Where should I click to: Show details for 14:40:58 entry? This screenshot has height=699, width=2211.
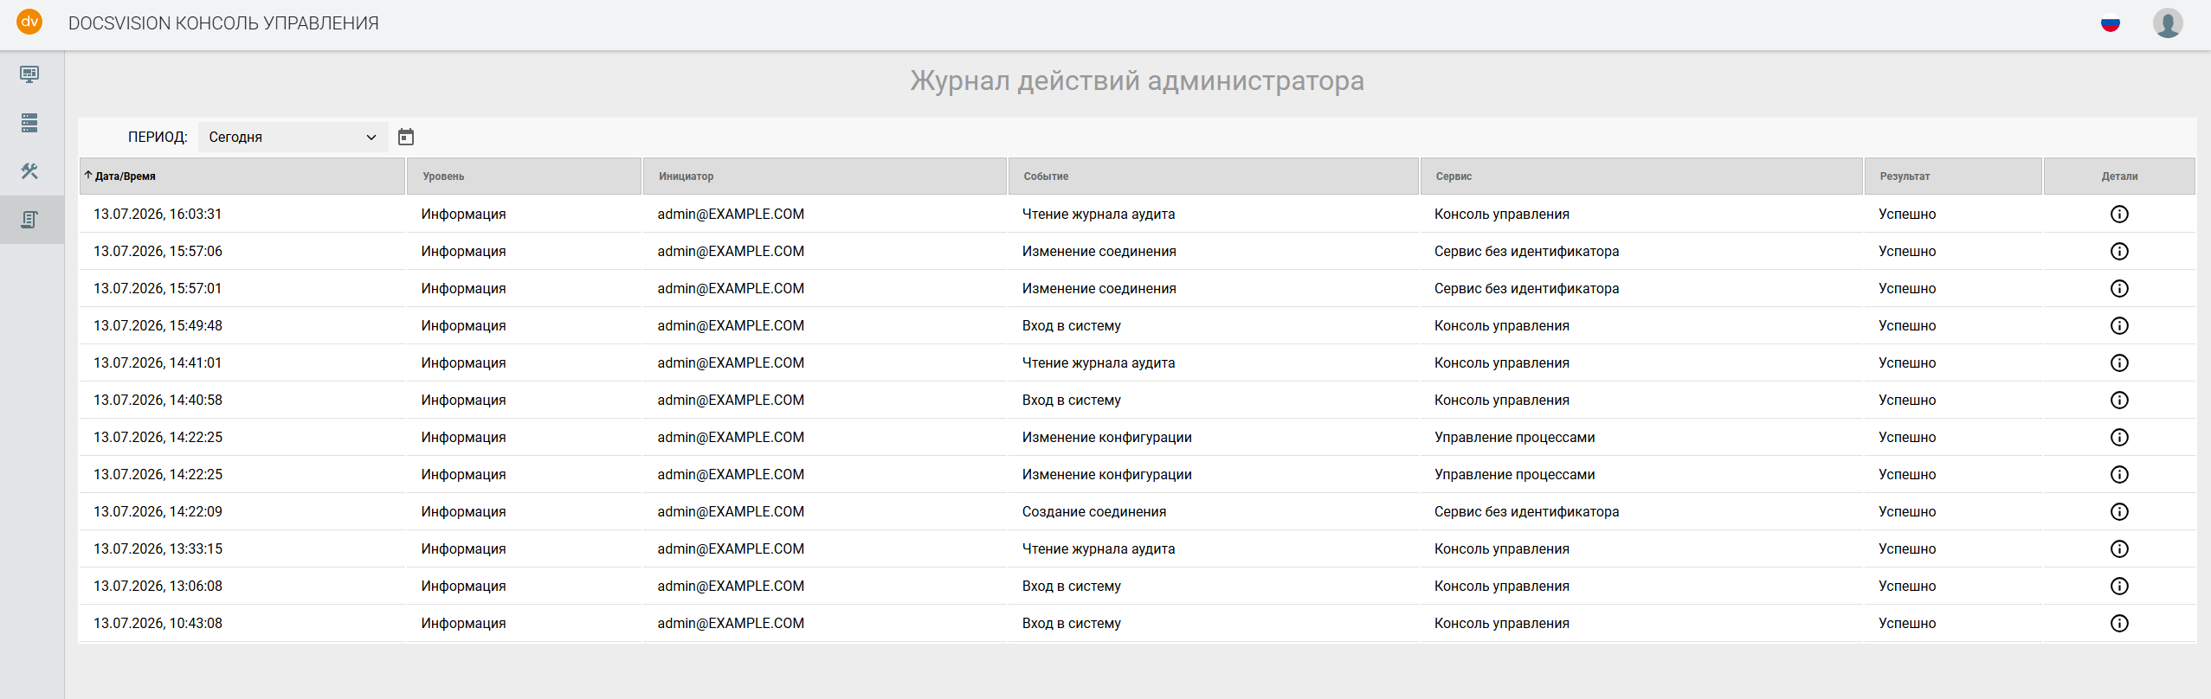click(x=2119, y=400)
